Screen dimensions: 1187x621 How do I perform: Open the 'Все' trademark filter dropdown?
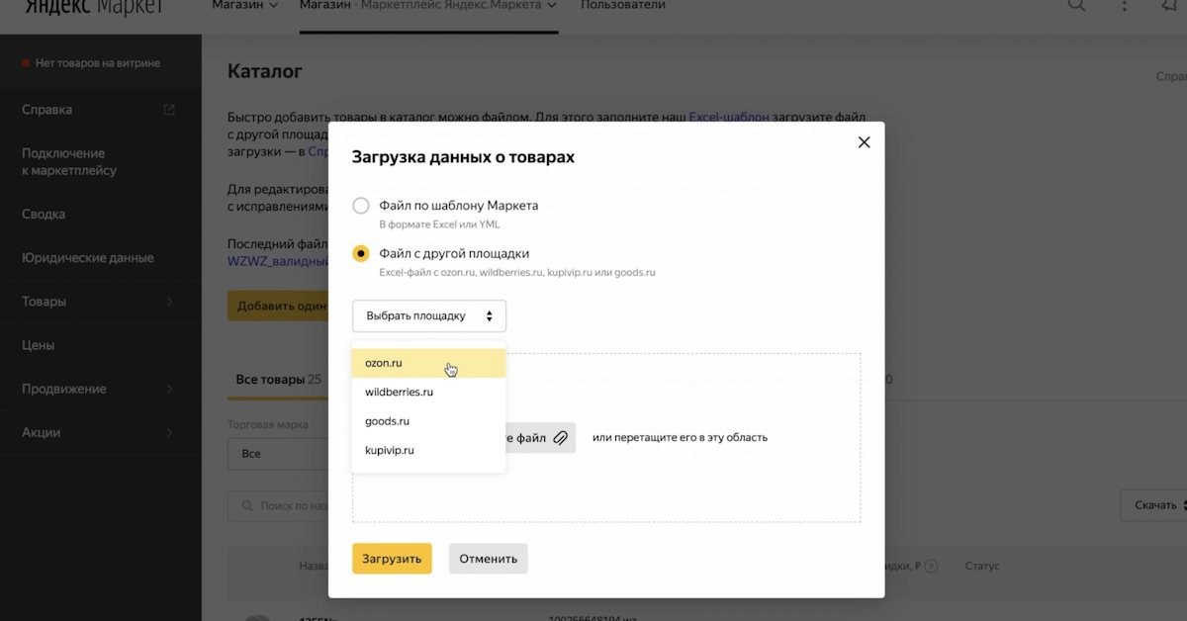click(x=278, y=453)
